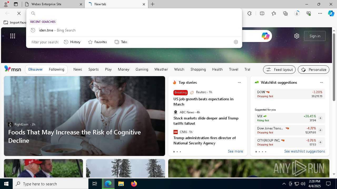Screen dimensions: 337x189
Task: Open the Watch category
Action: point(179,69)
